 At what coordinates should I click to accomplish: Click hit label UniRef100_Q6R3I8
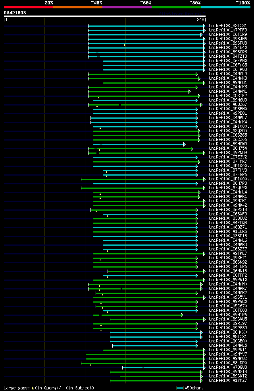click(228, 210)
